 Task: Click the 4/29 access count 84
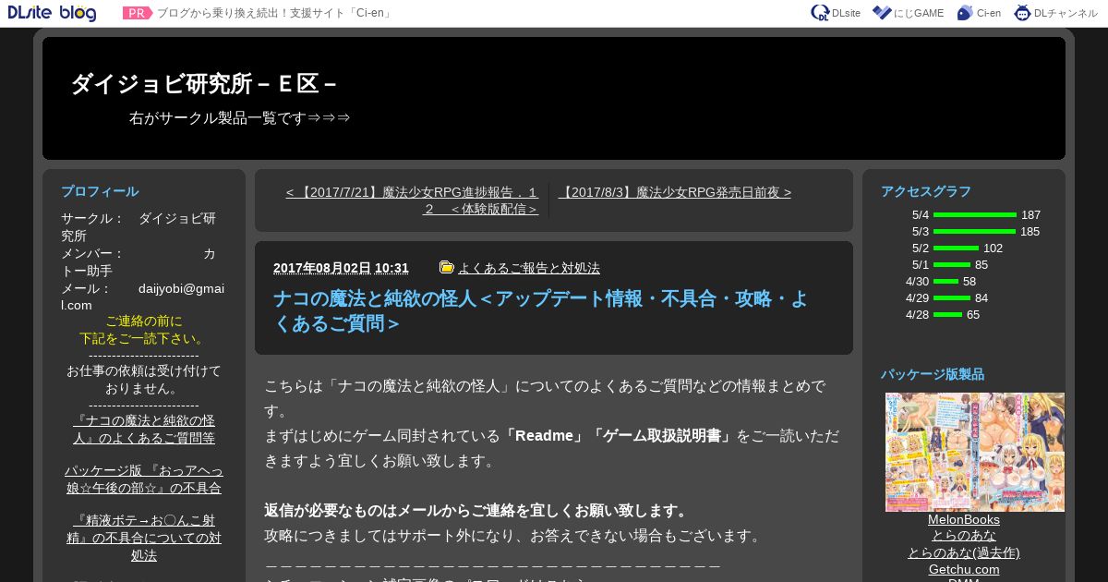982,298
